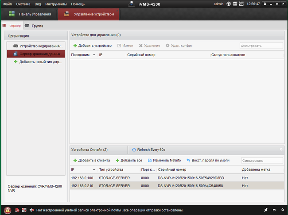Sort by Псевдоним column header
Image resolution: width=288 pixels, height=215 pixels.
pyautogui.click(x=84, y=55)
